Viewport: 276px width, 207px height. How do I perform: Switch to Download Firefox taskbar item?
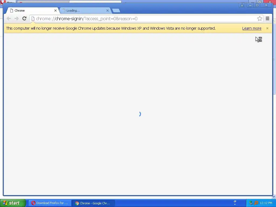point(50,203)
